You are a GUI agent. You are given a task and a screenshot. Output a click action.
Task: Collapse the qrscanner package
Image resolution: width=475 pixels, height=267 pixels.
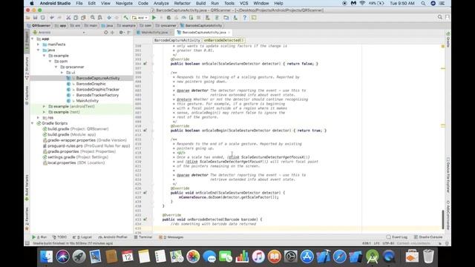pyautogui.click(x=56, y=67)
